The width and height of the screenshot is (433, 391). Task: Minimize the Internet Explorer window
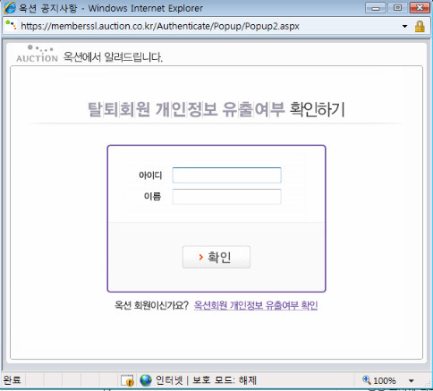point(376,8)
